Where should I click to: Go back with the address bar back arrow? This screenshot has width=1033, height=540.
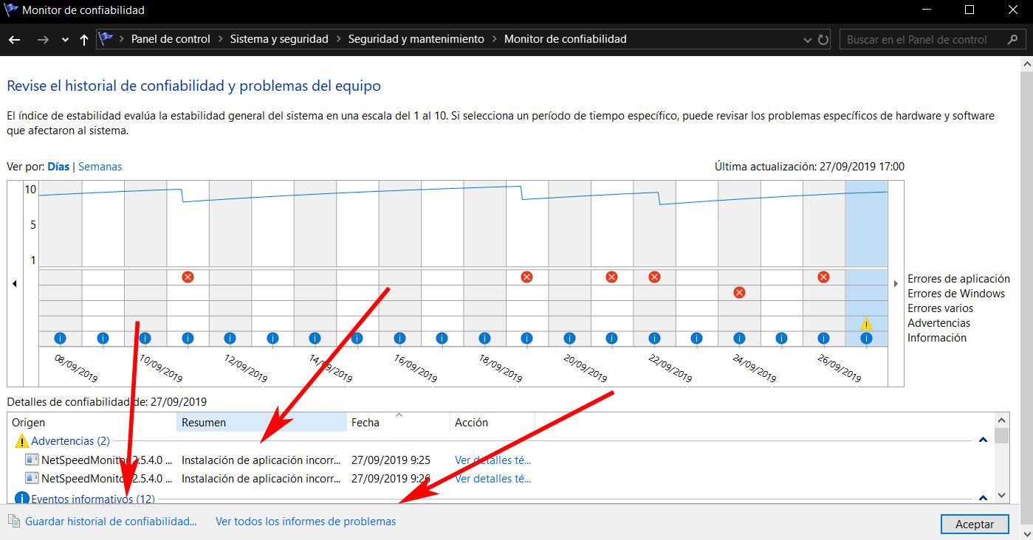tap(14, 40)
